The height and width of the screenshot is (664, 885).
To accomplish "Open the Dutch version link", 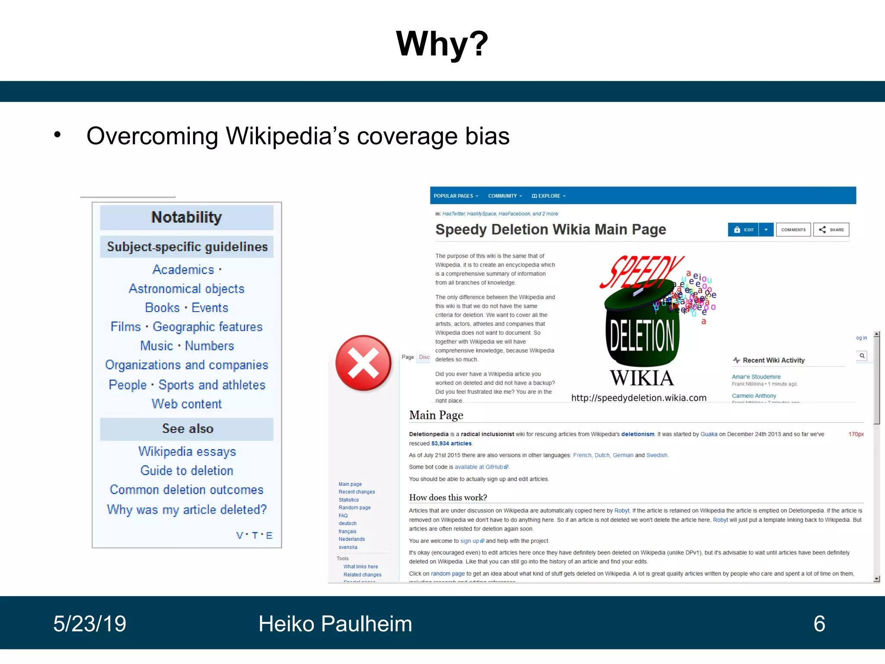I will [602, 455].
